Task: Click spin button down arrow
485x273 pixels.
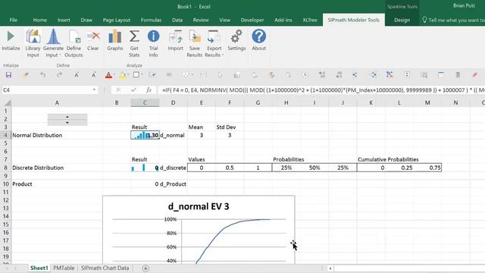Action: (x=67, y=123)
